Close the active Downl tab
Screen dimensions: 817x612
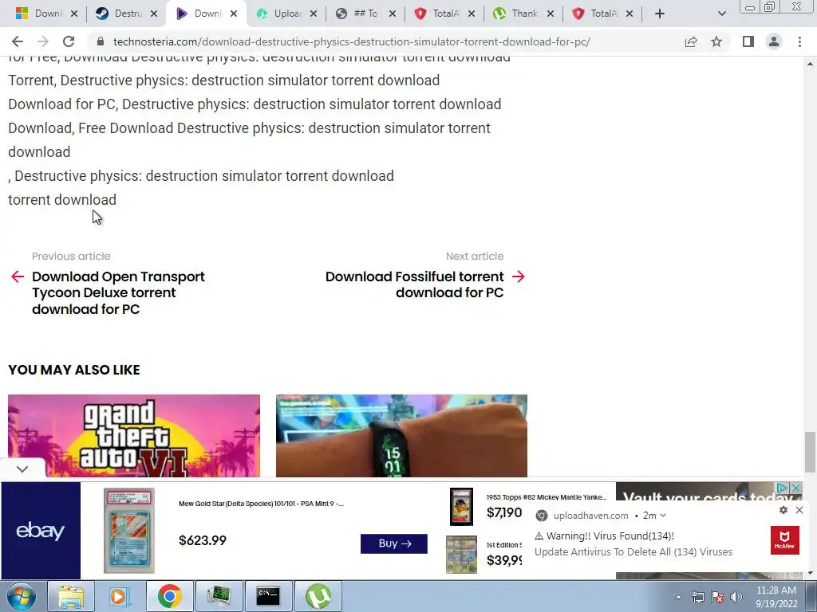[x=234, y=14]
